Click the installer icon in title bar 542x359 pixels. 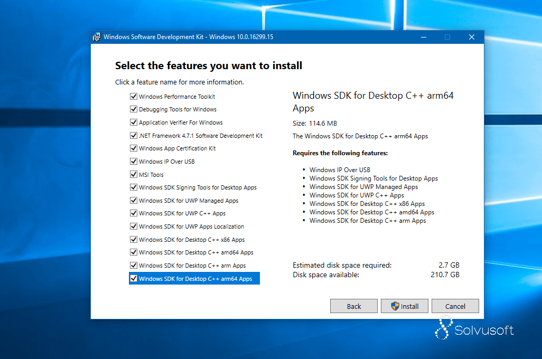click(97, 37)
